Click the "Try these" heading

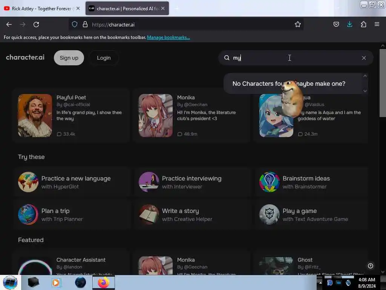[31, 157]
